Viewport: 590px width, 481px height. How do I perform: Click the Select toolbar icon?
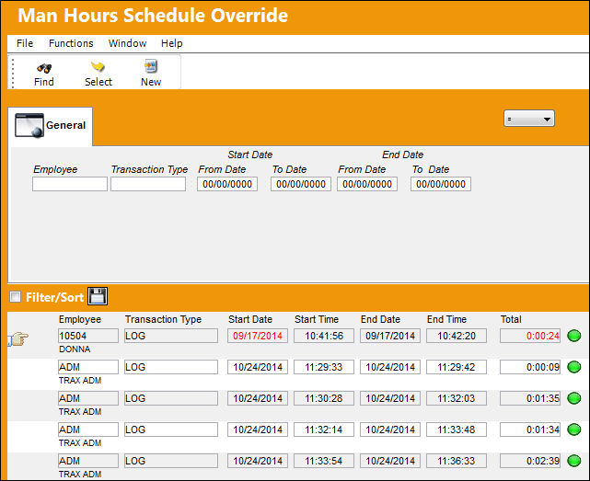pyautogui.click(x=98, y=67)
